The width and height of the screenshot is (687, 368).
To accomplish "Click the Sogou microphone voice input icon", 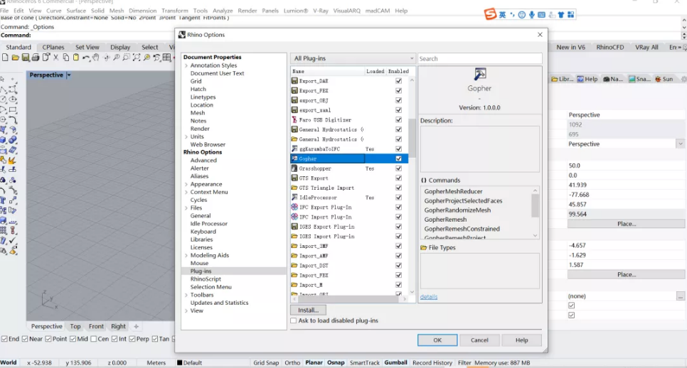I will tap(531, 15).
